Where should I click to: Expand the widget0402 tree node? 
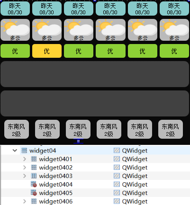[x=25, y=168]
